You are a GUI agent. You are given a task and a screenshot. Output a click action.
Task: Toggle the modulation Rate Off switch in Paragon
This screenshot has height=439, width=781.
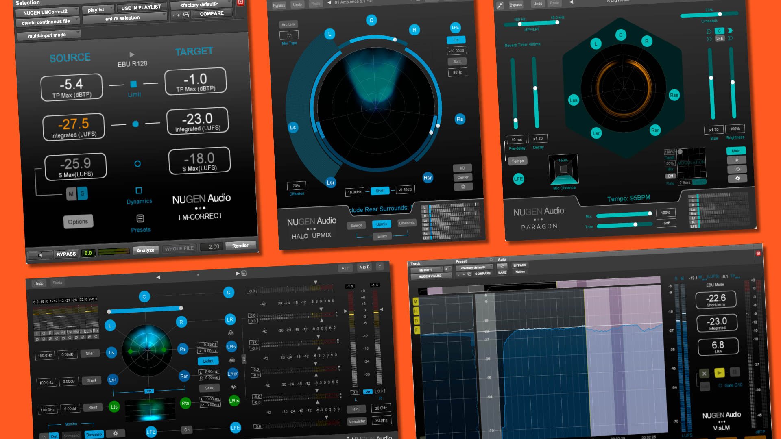coord(670,176)
